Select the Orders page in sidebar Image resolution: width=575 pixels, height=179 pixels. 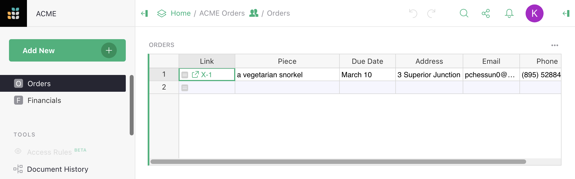pyautogui.click(x=39, y=84)
